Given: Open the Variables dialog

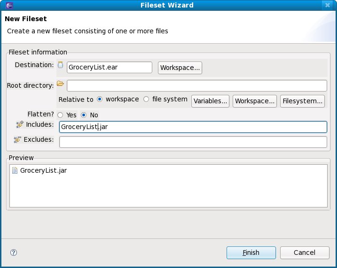Looking at the screenshot, I should pos(211,101).
